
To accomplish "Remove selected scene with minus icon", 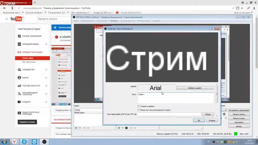I will 80,128.
